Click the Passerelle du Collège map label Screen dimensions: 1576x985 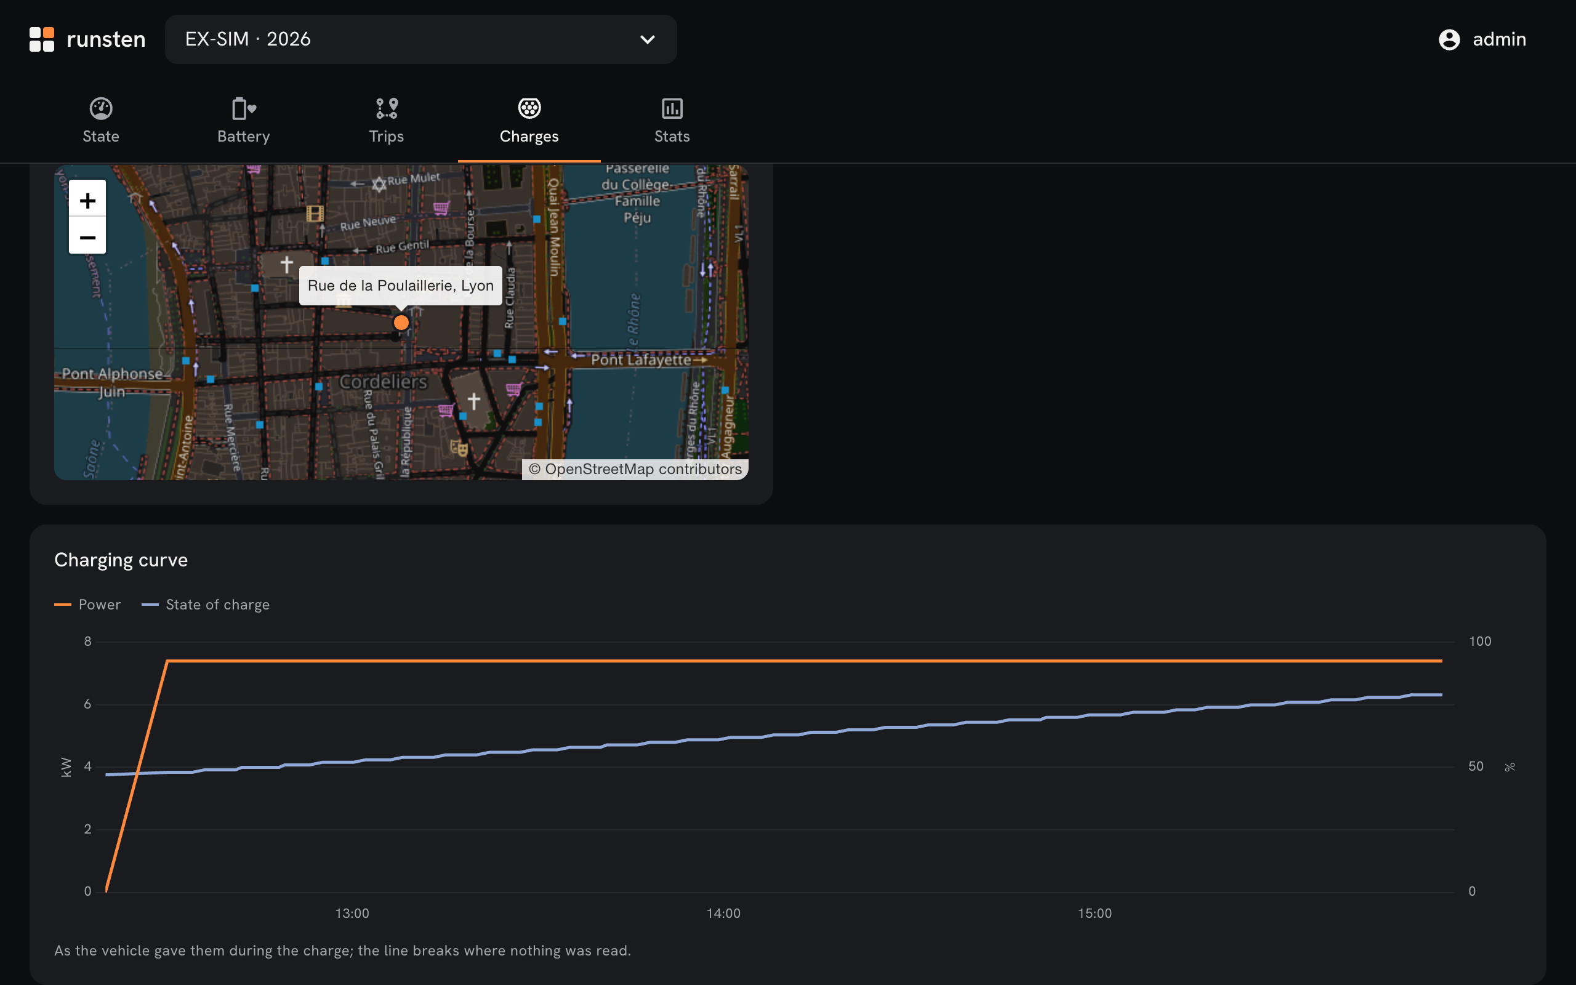pyautogui.click(x=637, y=194)
